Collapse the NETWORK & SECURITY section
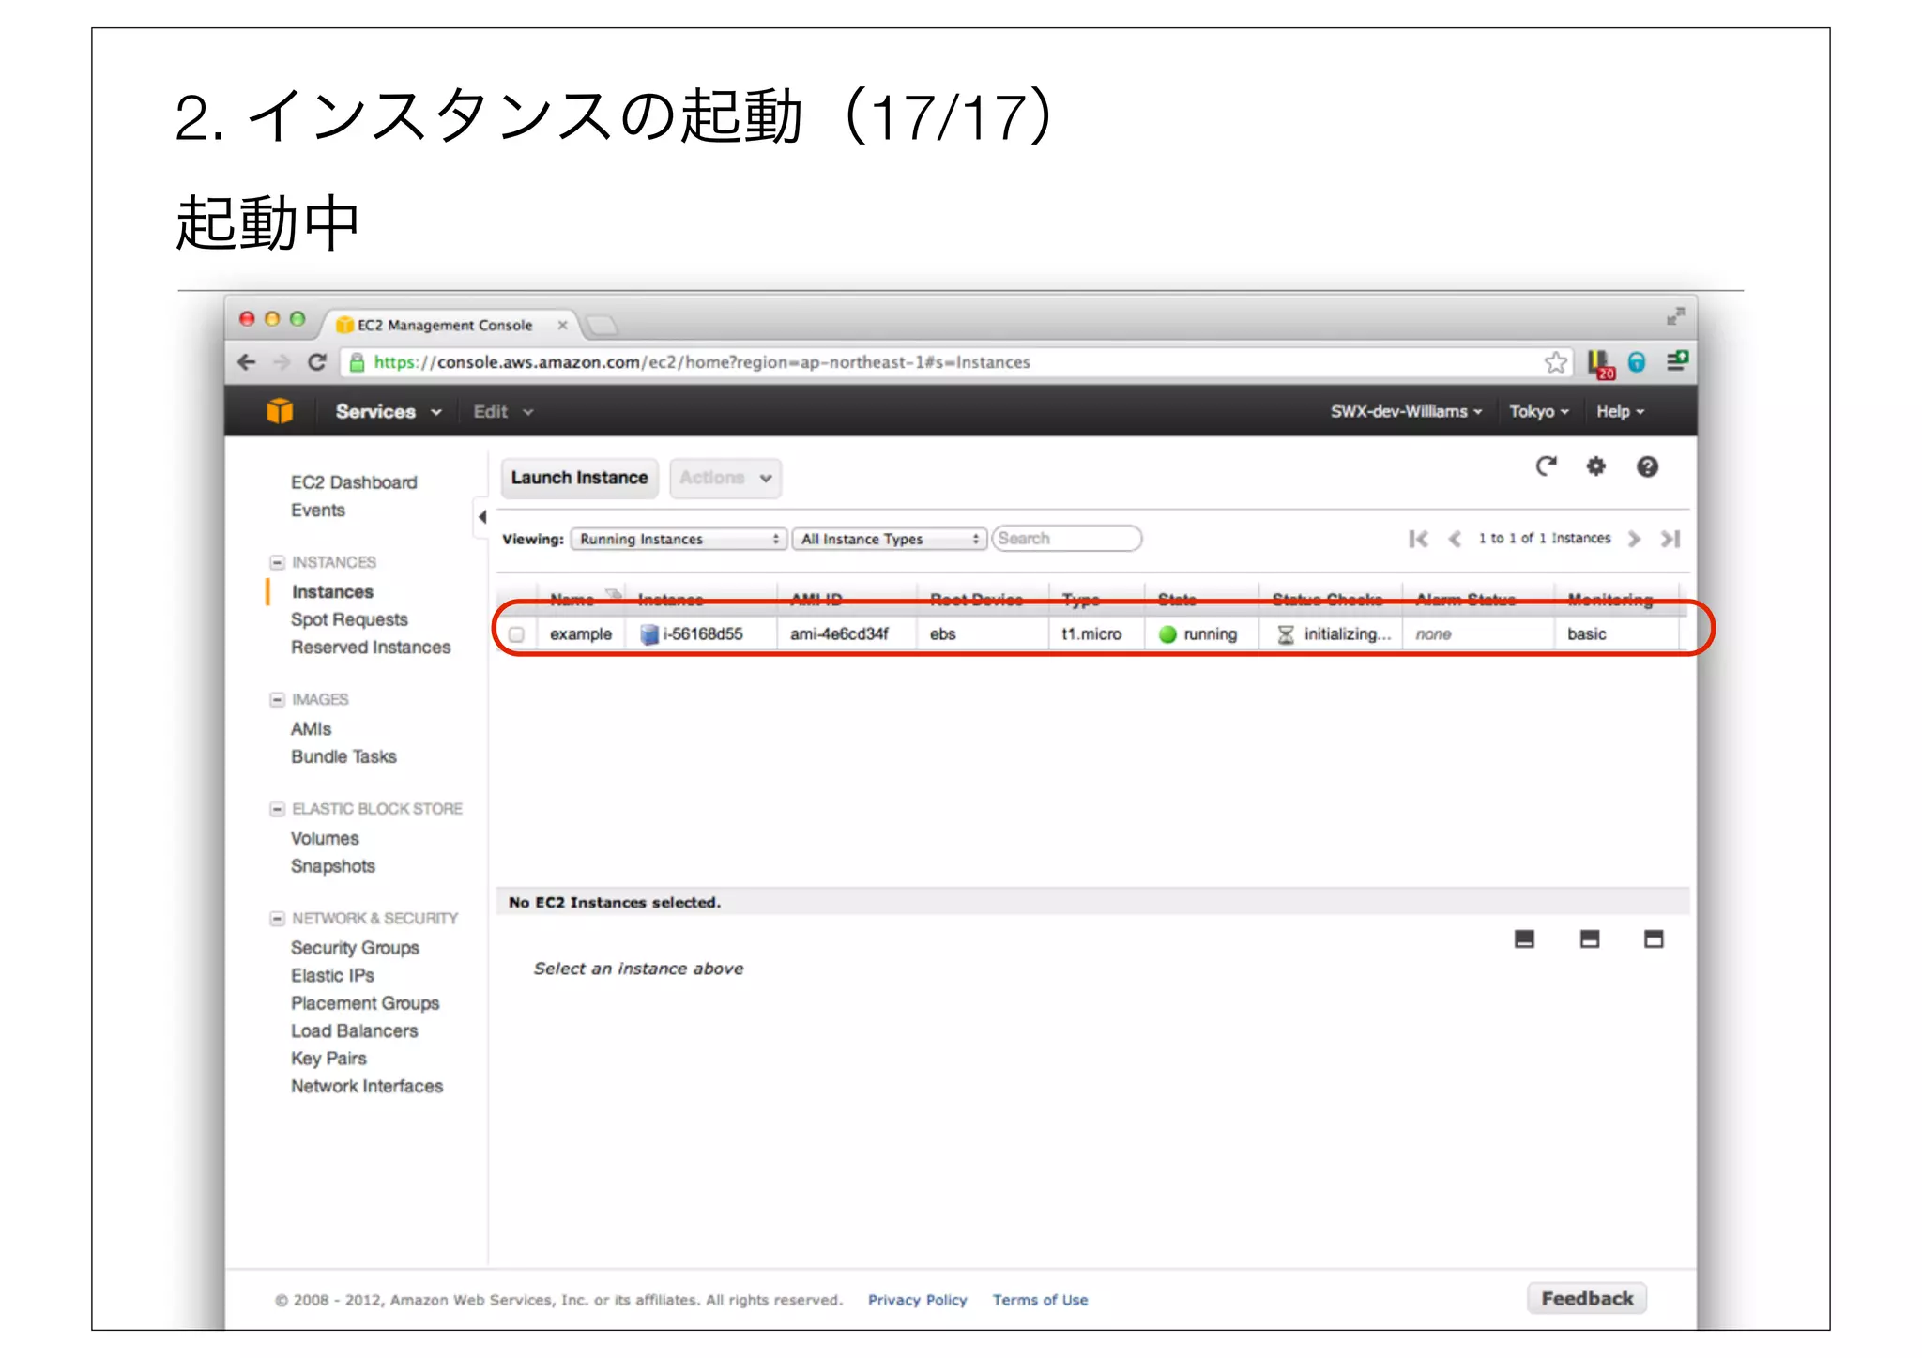Screen dimensions: 1922x1358 click(277, 918)
